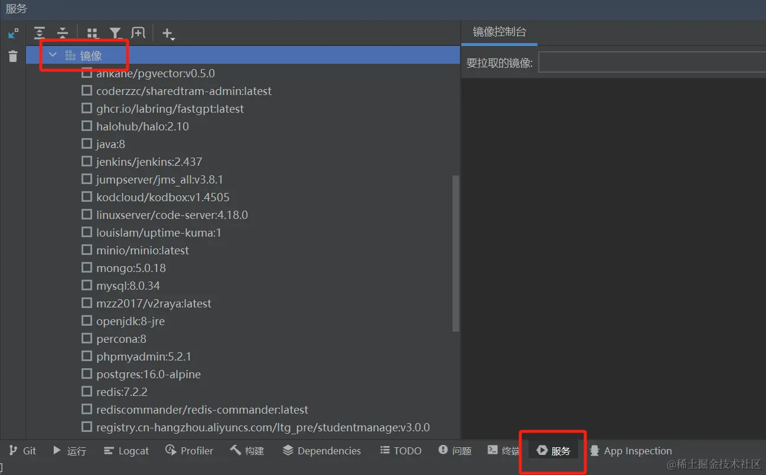Viewport: 766px width, 475px height.
Task: Click the Open in New Tab icon
Action: 138,34
